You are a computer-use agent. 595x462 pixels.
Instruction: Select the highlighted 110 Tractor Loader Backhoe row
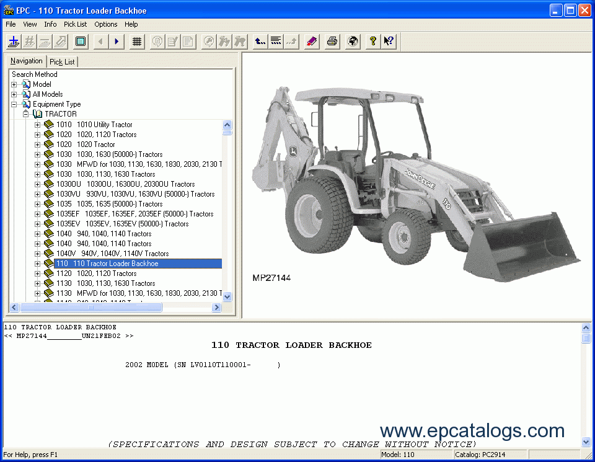[x=138, y=264]
